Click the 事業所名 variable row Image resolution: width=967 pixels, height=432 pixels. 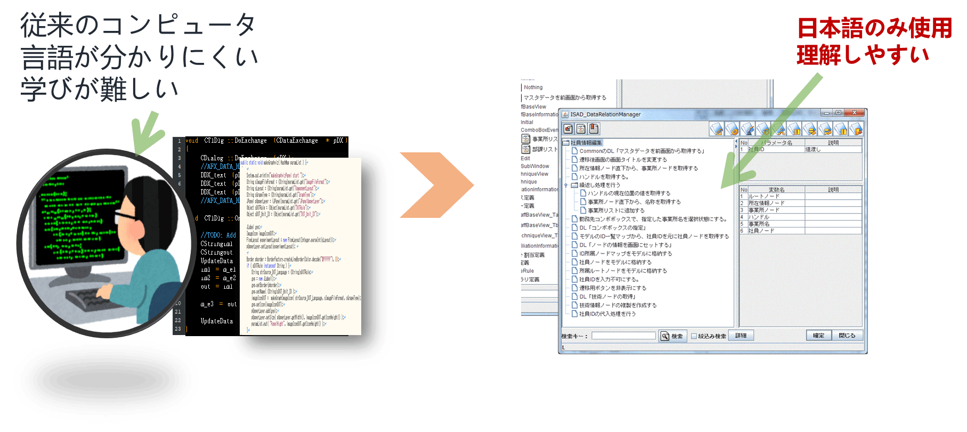click(801, 224)
